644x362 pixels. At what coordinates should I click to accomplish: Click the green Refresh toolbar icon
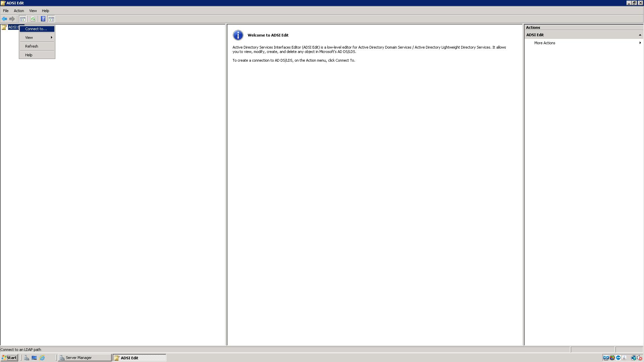(x=33, y=19)
